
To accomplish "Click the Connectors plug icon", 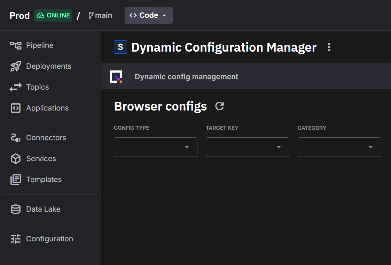I will (x=16, y=138).
